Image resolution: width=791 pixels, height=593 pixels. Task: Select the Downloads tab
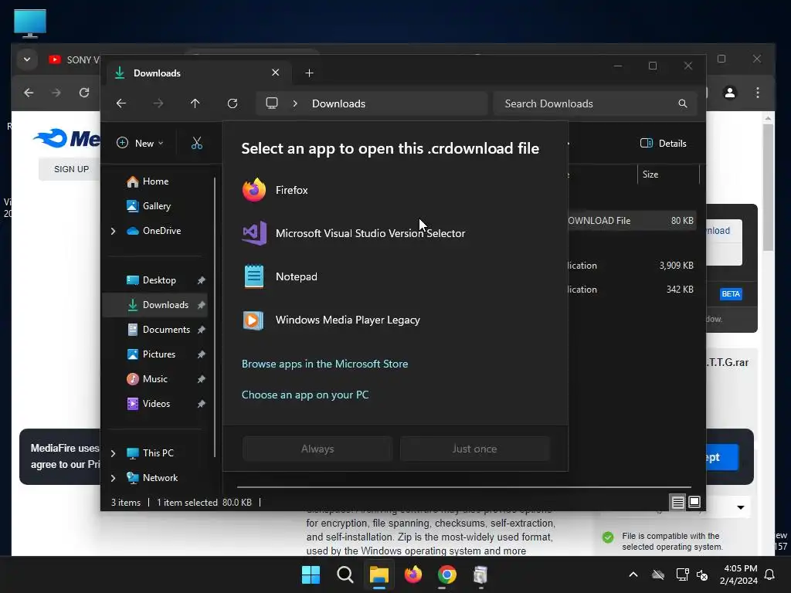point(199,73)
